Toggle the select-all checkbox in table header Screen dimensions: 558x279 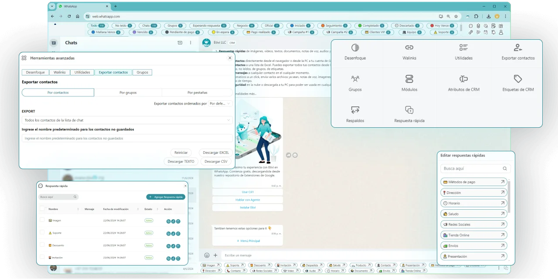(x=42, y=209)
